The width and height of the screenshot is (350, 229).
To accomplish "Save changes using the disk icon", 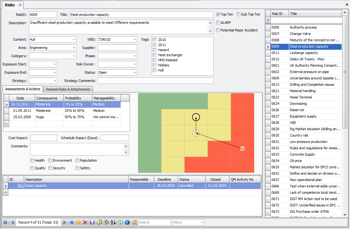I will 92,222.
